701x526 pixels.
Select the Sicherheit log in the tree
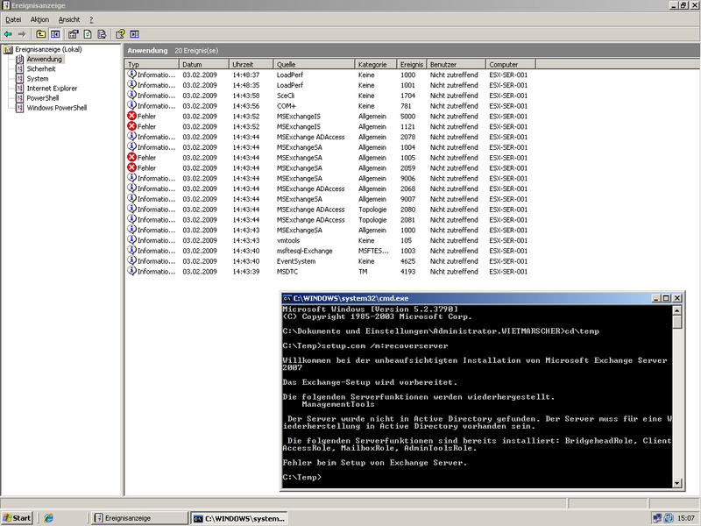[x=41, y=69]
